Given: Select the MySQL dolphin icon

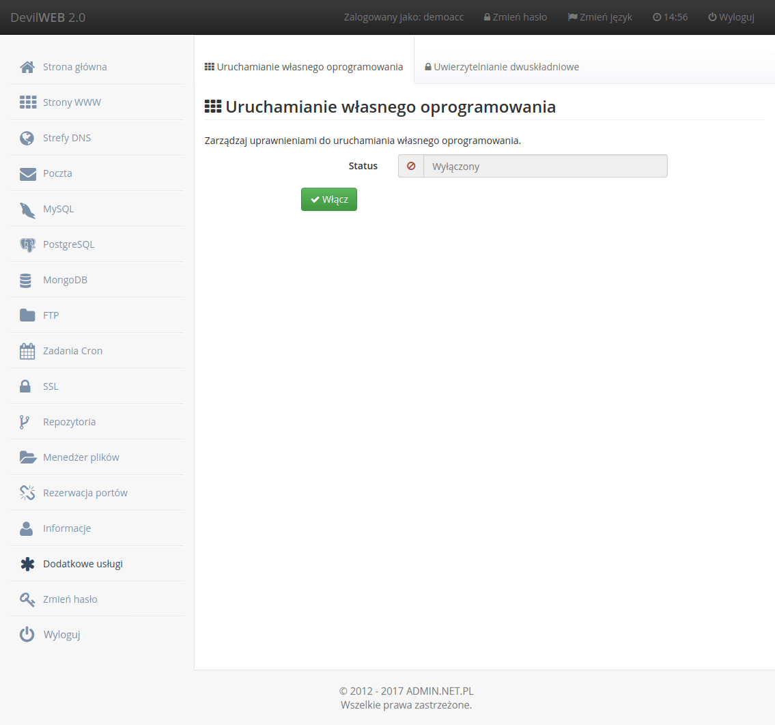Looking at the screenshot, I should (x=27, y=210).
